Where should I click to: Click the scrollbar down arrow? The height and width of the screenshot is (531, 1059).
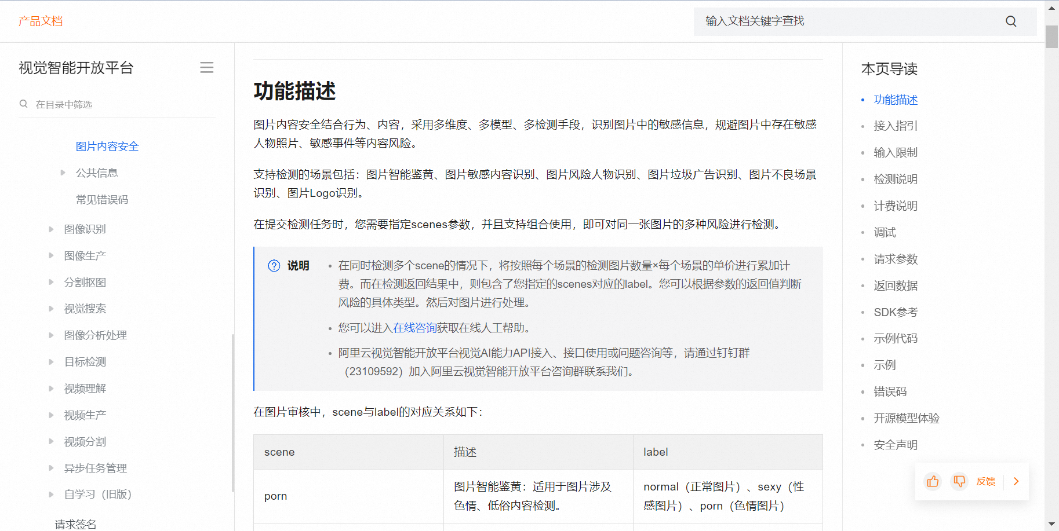(1051, 524)
